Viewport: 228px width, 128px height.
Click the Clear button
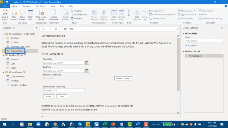coord(62,96)
